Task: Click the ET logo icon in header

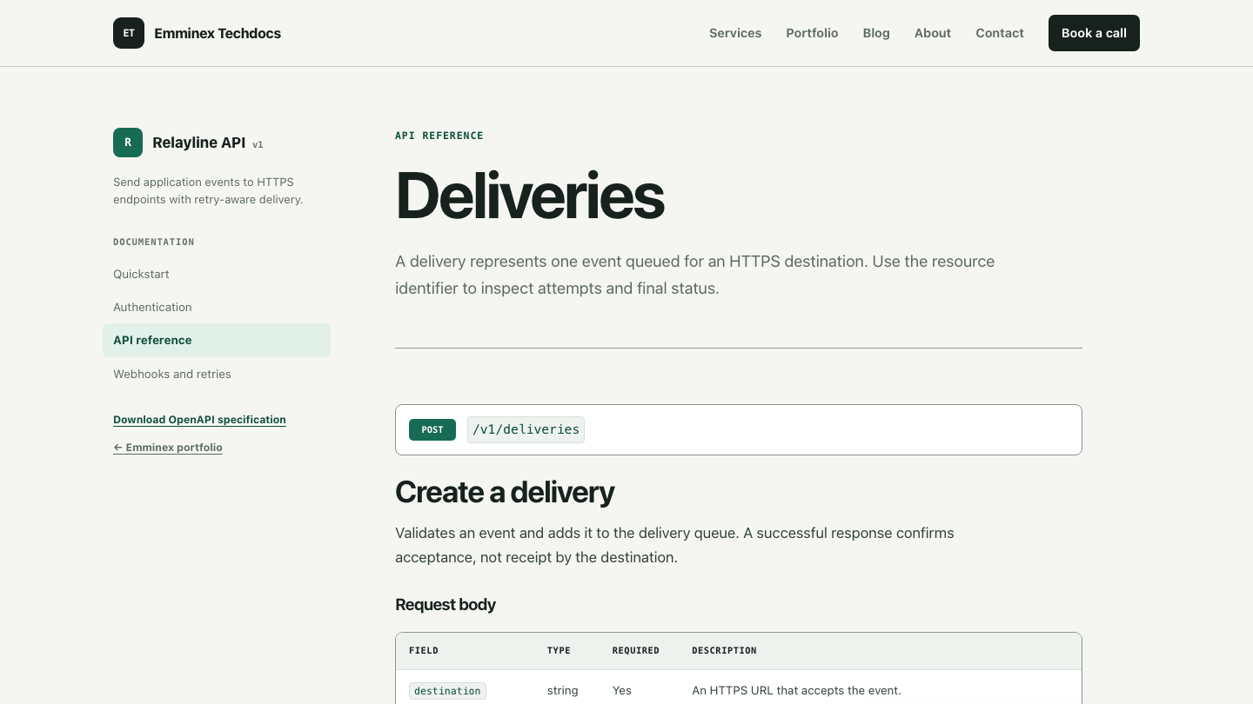Action: 129,33
